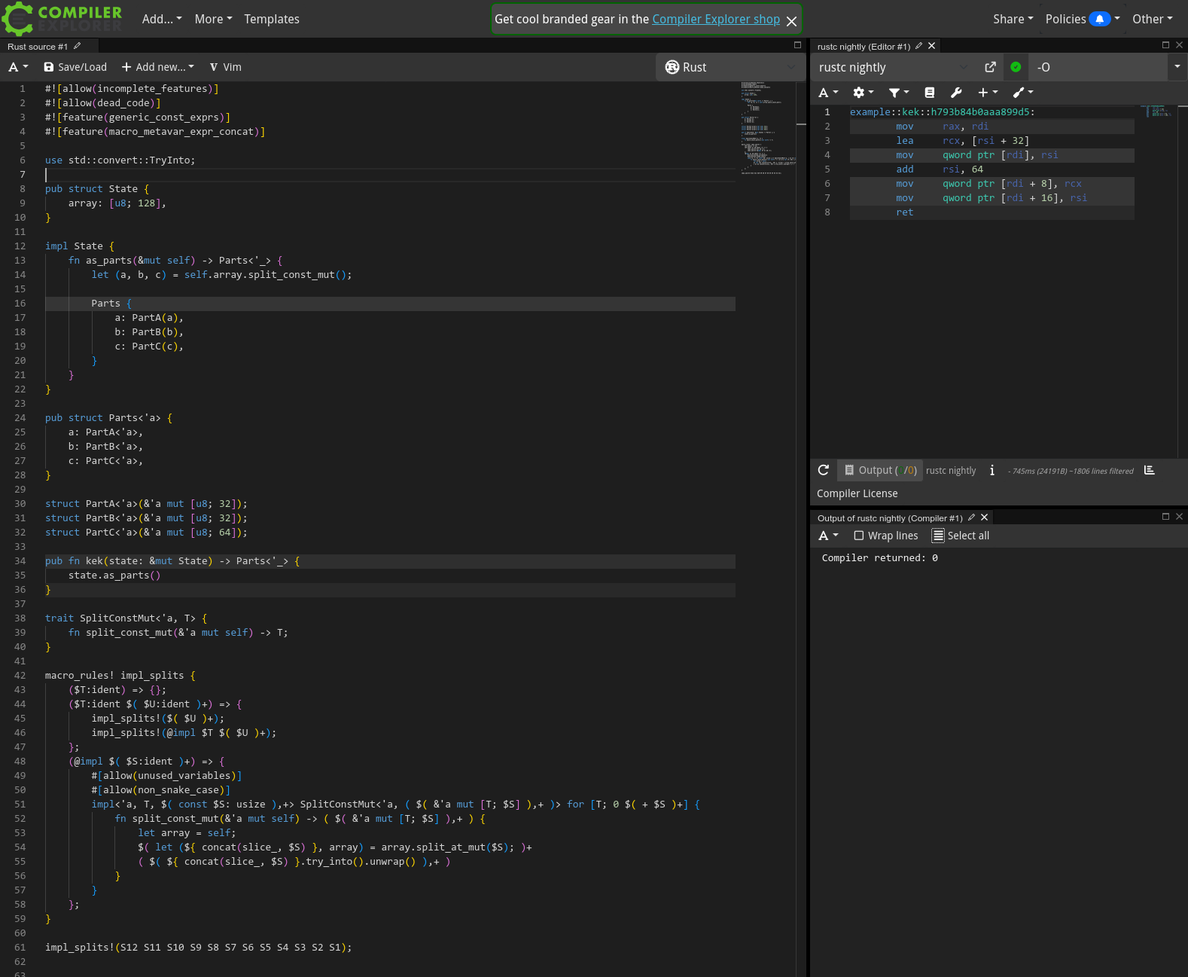Viewport: 1188px width, 977px height.
Task: Click the assembly output minimap
Action: (1159, 111)
